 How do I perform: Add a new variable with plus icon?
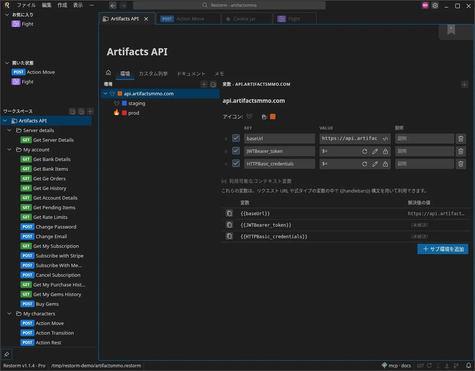(464, 84)
